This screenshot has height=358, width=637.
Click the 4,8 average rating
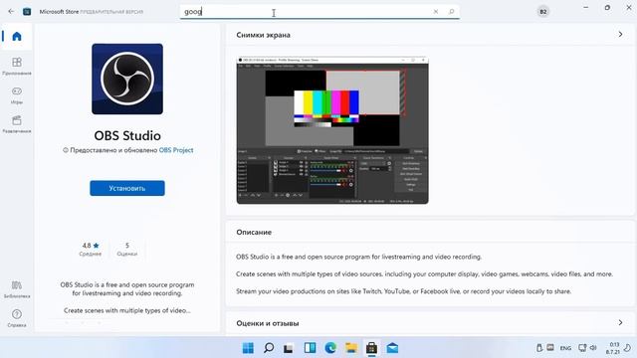pyautogui.click(x=91, y=250)
